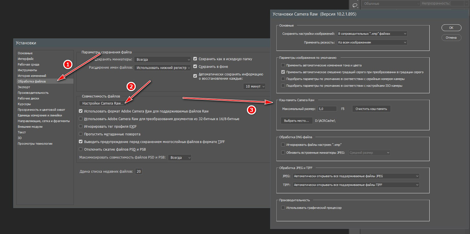Check defaults by camera serial number option
Image resolution: width=470 pixels, height=234 pixels.
coord(283,79)
